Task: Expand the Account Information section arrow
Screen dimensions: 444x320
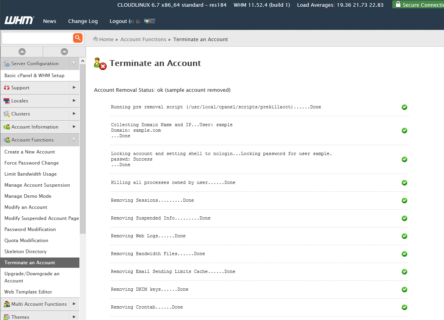Action: (74, 127)
